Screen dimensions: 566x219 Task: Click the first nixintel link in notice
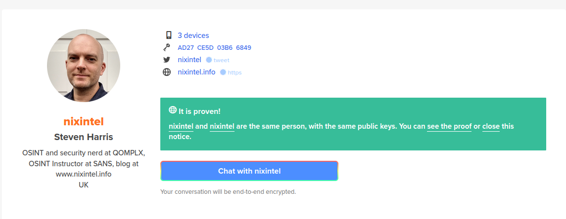coord(181,127)
